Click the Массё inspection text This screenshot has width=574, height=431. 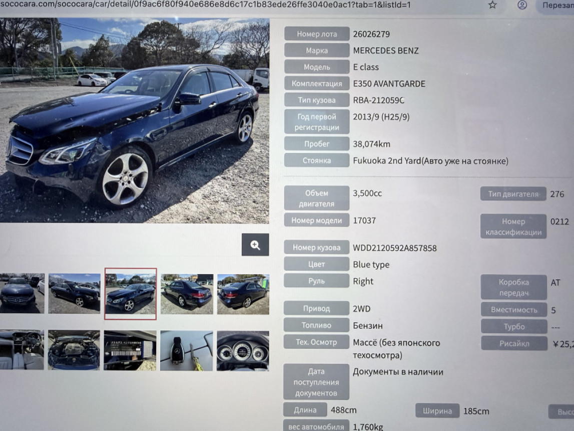point(396,349)
